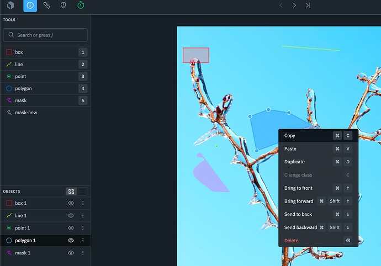Select the mask-new tool entry
Viewport: 381px width, 266px height.
coord(45,113)
